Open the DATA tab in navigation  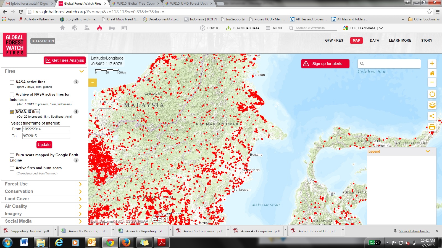click(374, 41)
